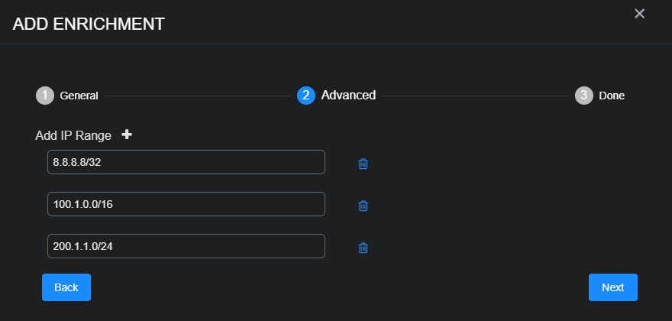Delete the 8.8.8.8/32 IP range

363,164
